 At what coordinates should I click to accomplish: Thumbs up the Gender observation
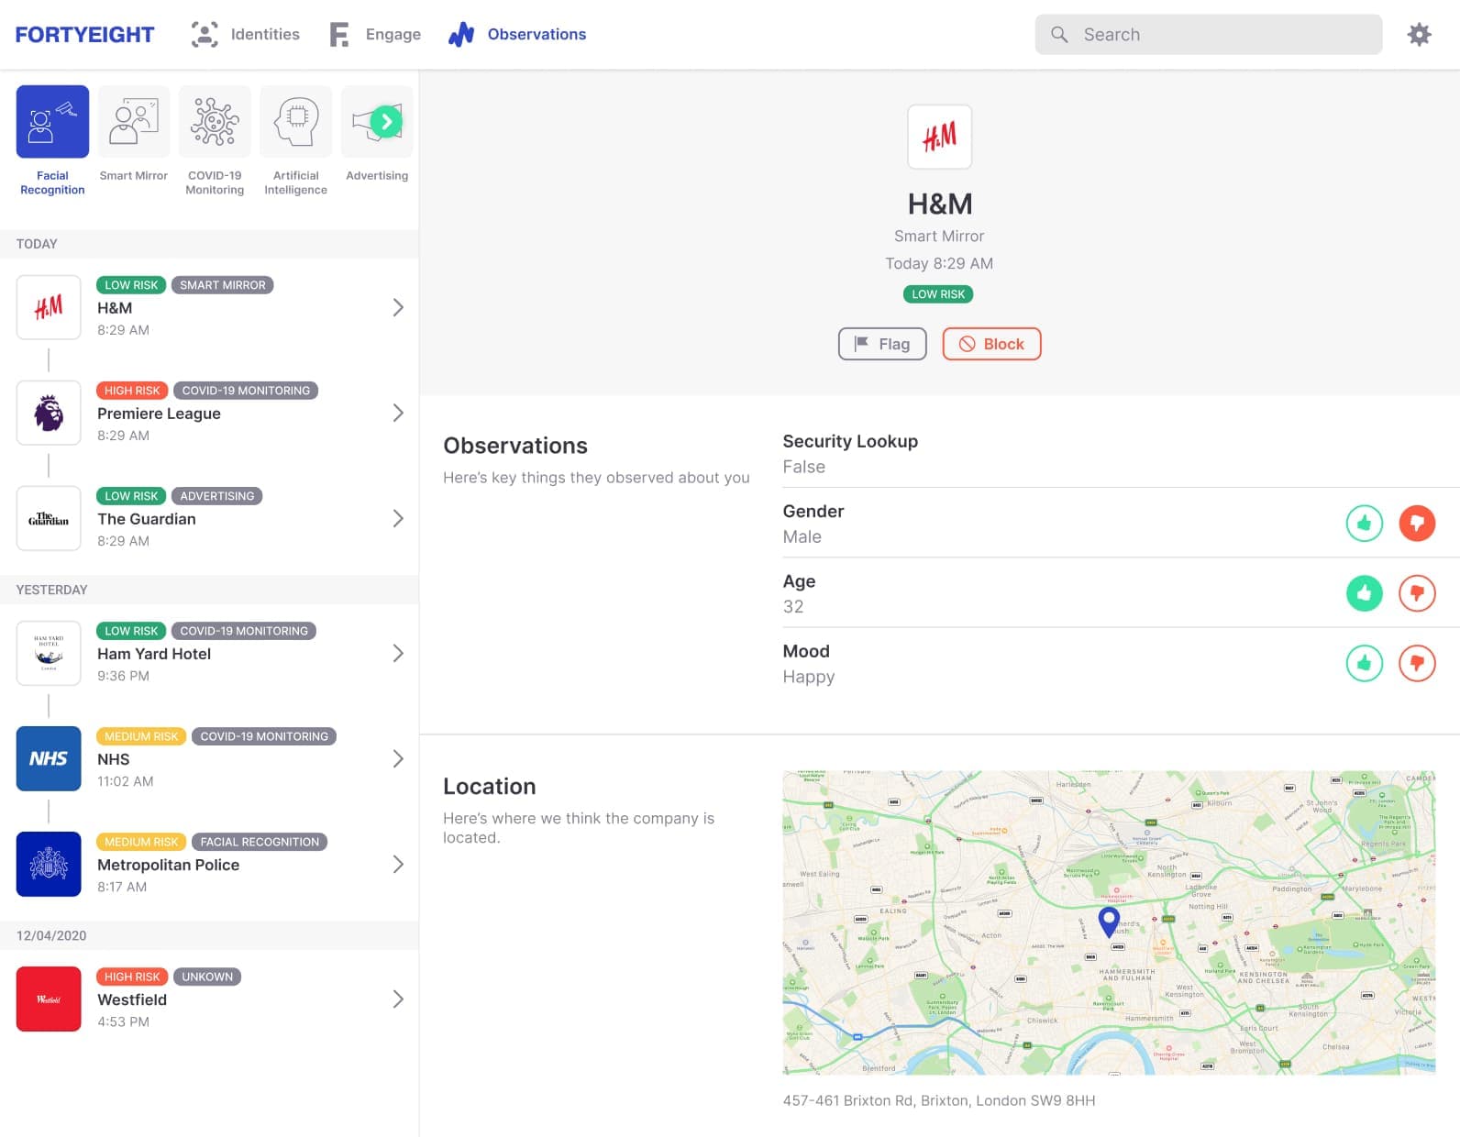(x=1364, y=523)
